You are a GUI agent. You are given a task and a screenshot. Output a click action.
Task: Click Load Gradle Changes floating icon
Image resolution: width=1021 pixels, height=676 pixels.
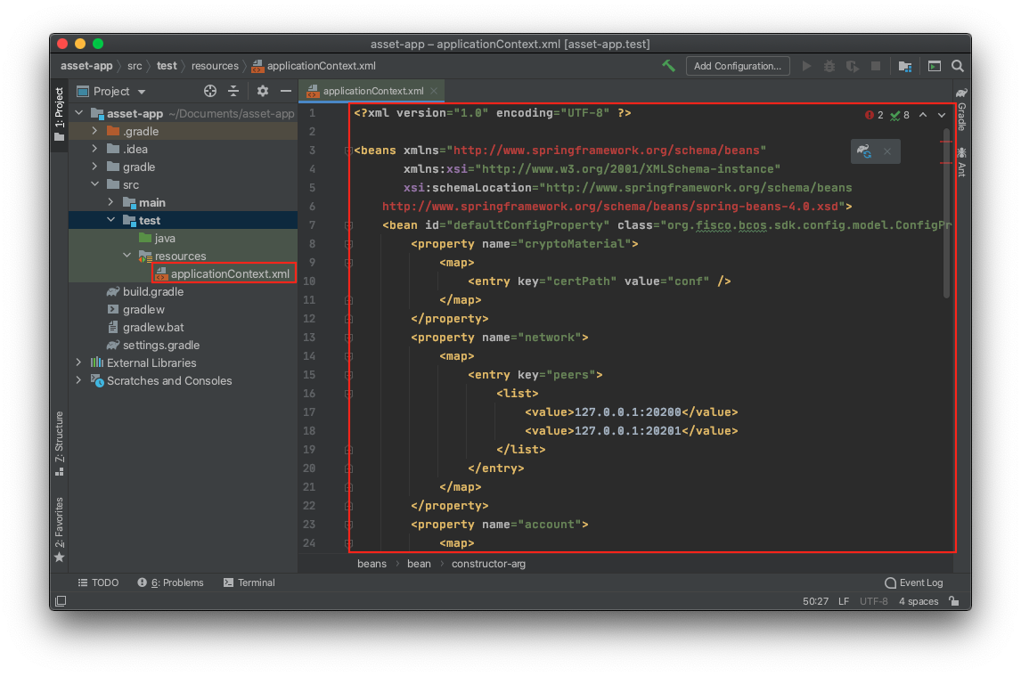click(x=864, y=151)
